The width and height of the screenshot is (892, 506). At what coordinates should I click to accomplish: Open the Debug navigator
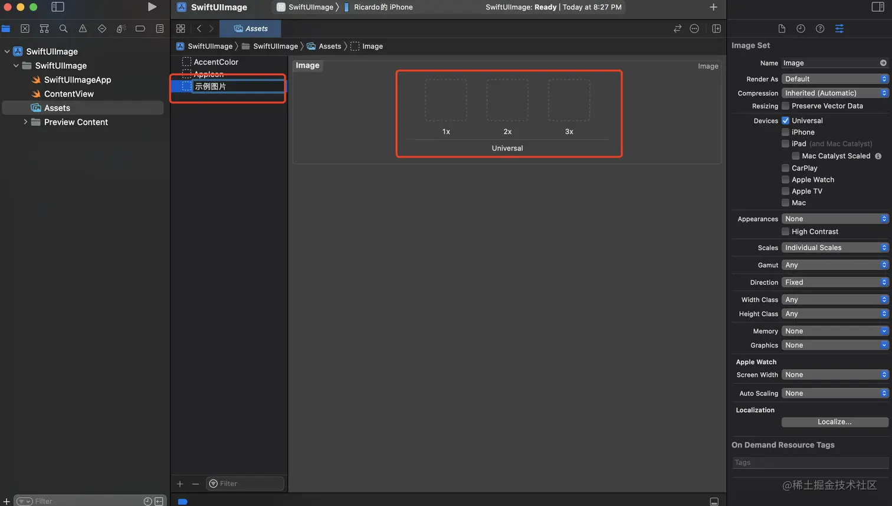pos(121,28)
